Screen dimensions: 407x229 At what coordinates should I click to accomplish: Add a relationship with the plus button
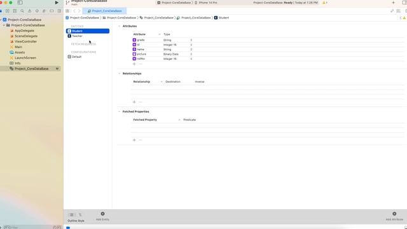(134, 102)
